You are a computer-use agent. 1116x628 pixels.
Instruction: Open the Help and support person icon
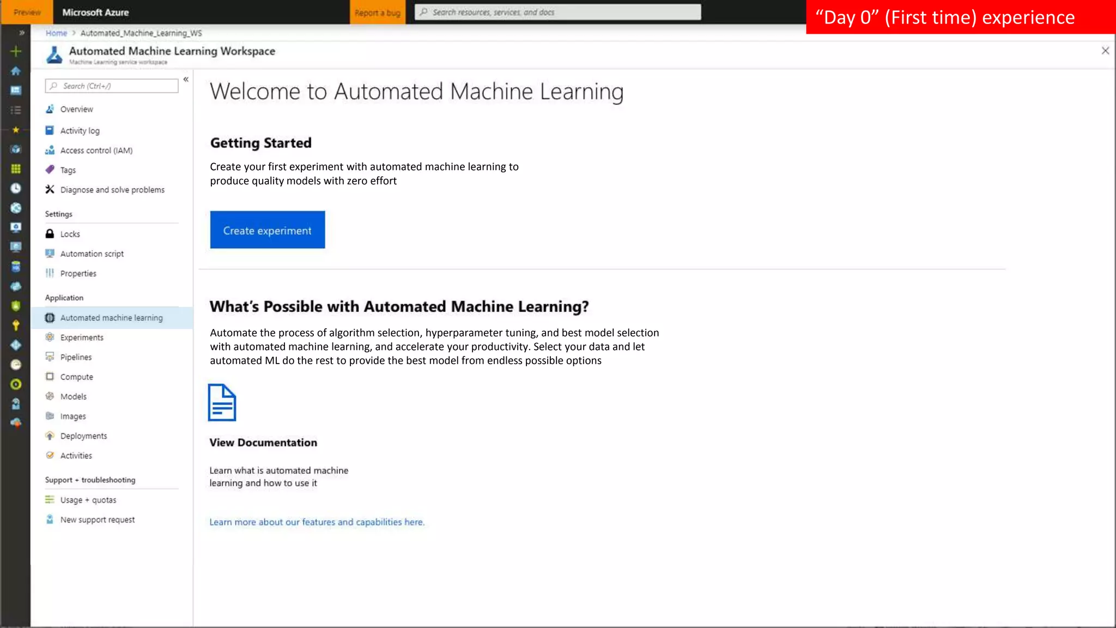pos(16,404)
